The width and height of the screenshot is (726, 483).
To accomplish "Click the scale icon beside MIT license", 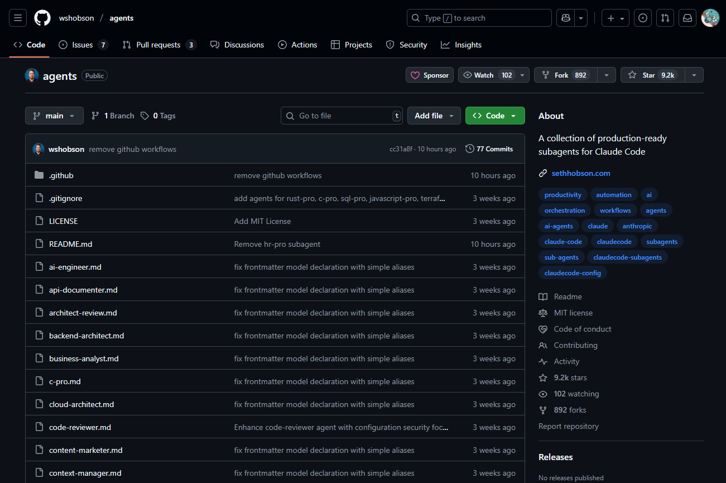I will click(x=543, y=313).
